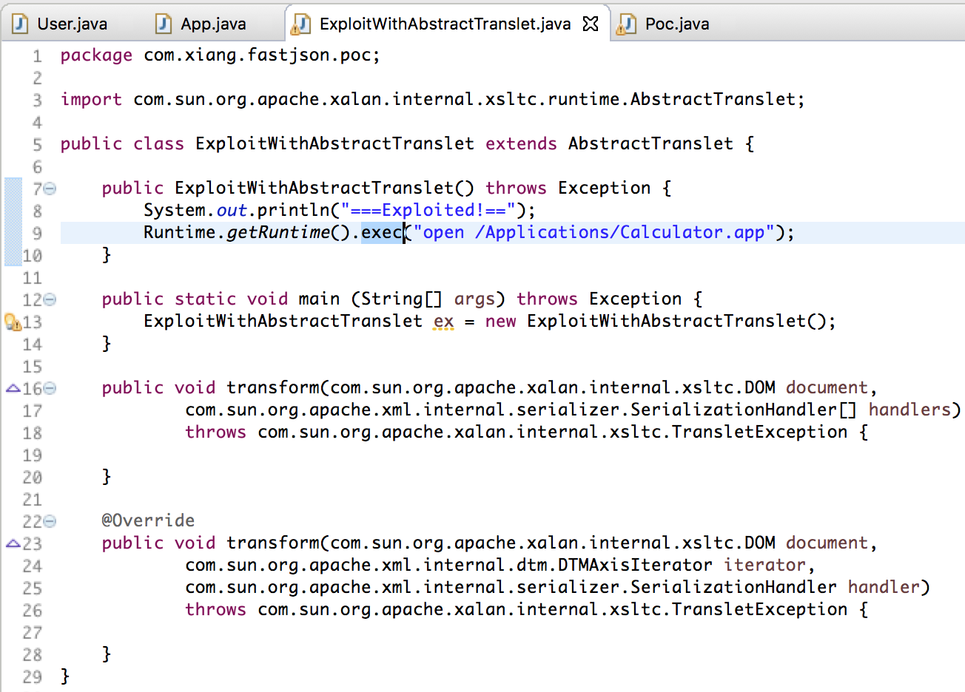Collapse the main method fold at line 12

coord(50,299)
